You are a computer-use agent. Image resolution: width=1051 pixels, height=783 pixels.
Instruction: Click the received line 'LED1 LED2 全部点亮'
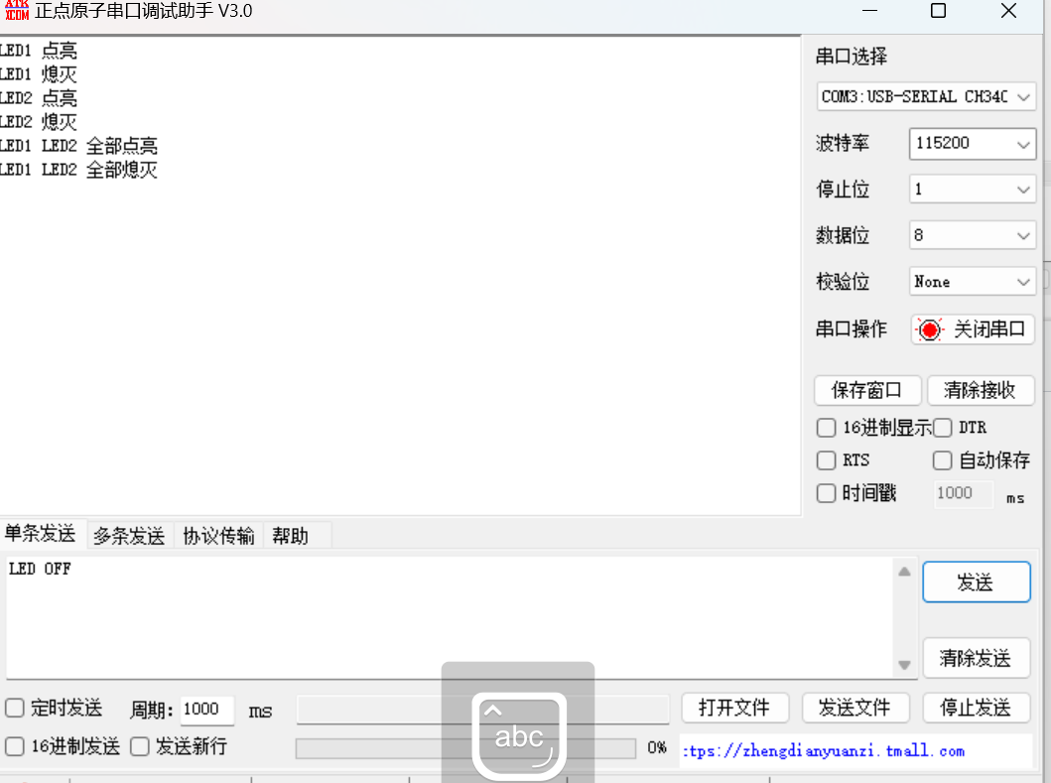click(x=78, y=146)
